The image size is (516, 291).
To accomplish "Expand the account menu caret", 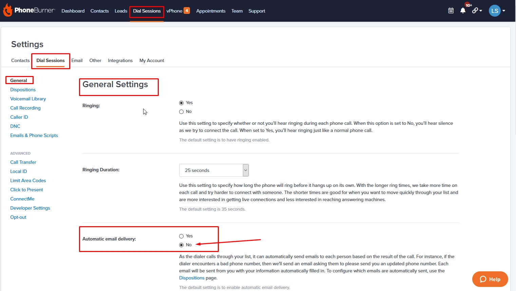I will (x=504, y=11).
